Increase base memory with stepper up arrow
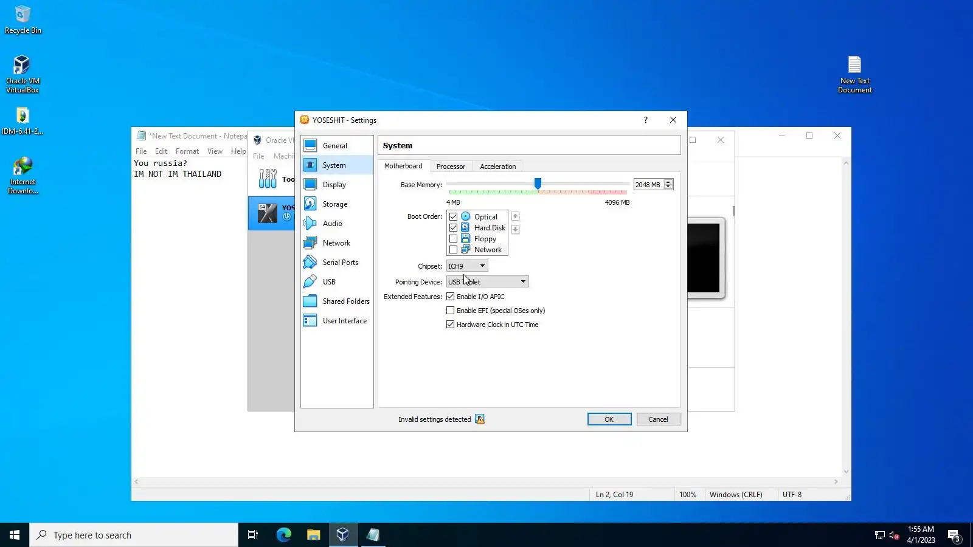 click(668, 182)
